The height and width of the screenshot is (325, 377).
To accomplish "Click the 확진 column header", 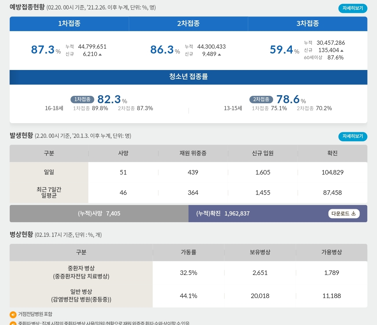I will 332,153.
